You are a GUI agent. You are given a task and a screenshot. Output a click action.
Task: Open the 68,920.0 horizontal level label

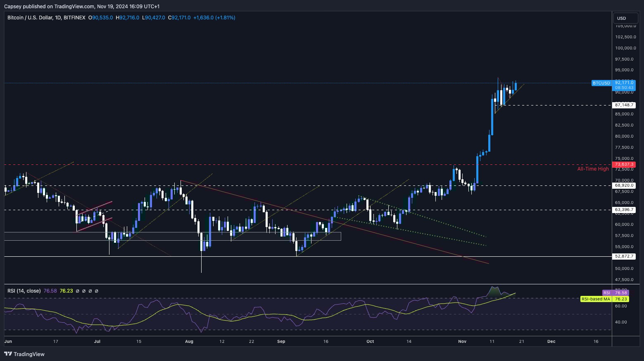pos(624,185)
